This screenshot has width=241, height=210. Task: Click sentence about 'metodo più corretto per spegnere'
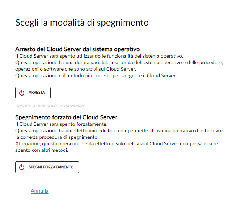[96, 76]
